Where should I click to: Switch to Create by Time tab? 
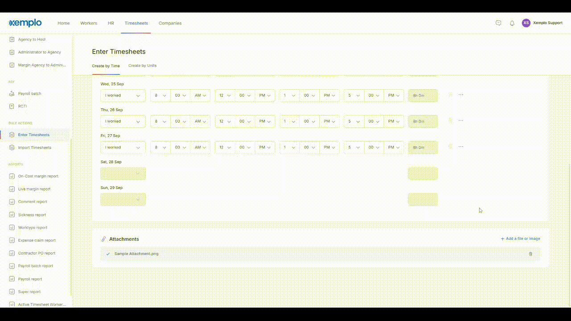[x=106, y=66]
